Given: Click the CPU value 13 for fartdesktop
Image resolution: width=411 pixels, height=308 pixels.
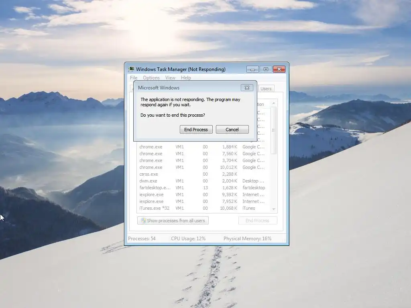Looking at the screenshot, I should (x=205, y=188).
